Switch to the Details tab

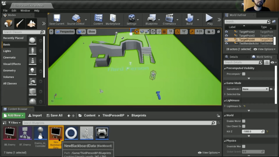coord(233,57)
